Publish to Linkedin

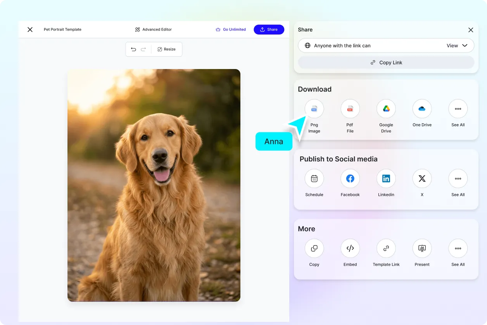pos(386,179)
